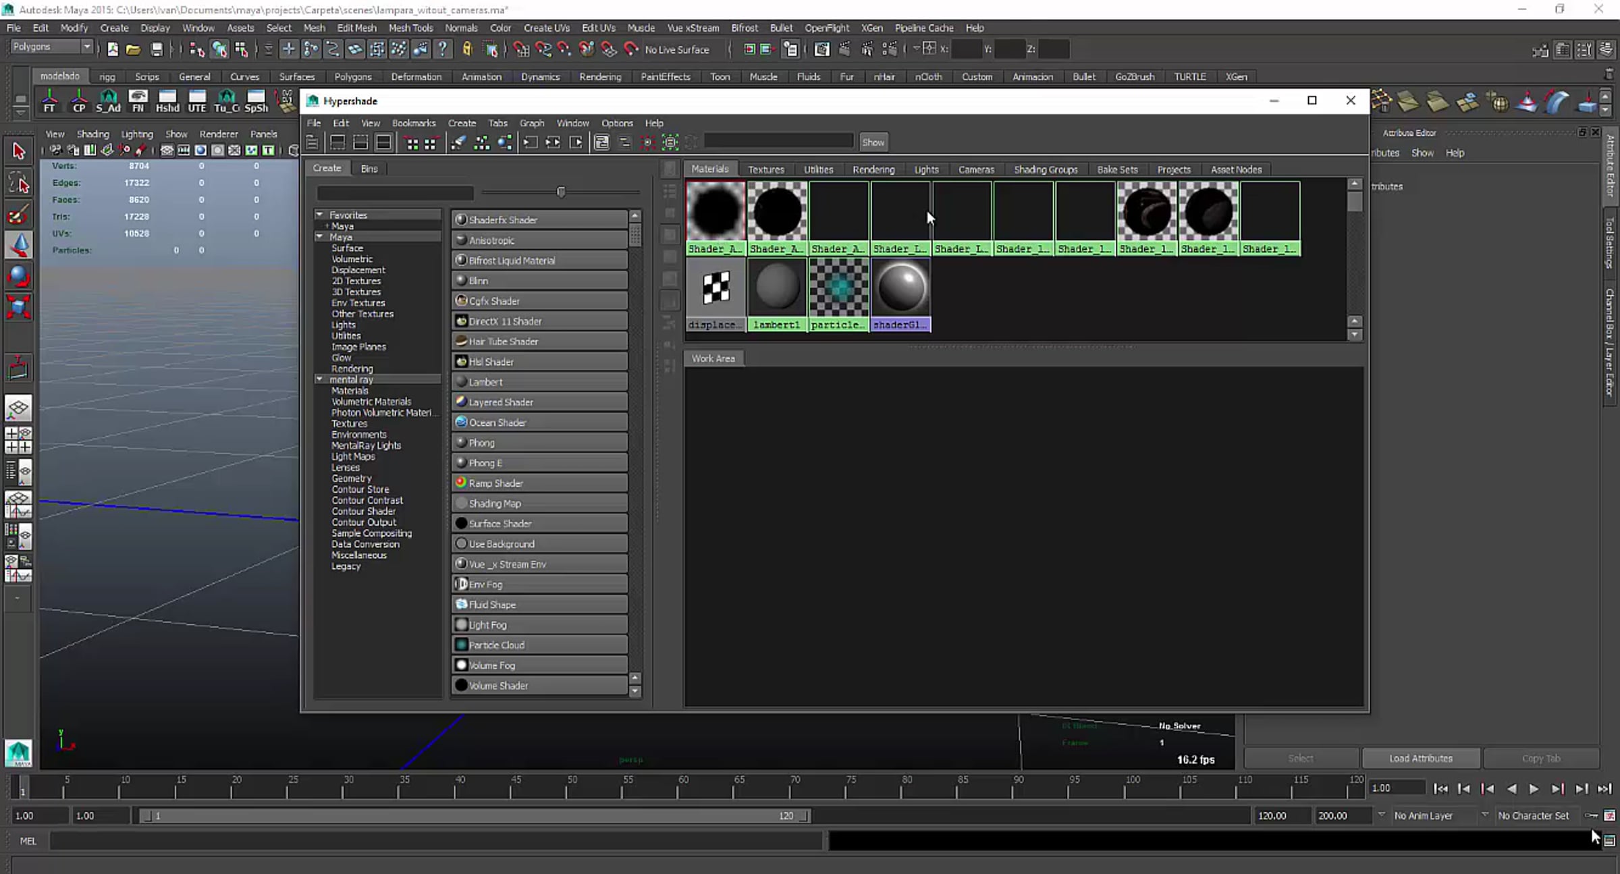Create a Ramp Shader node
This screenshot has width=1620, height=874.
540,483
